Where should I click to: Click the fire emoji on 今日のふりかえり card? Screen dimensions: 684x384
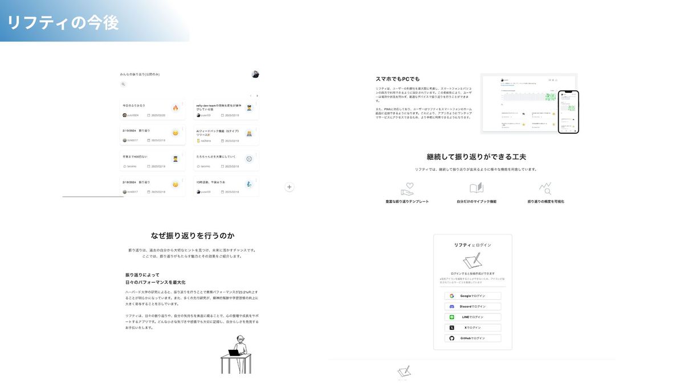pyautogui.click(x=176, y=108)
